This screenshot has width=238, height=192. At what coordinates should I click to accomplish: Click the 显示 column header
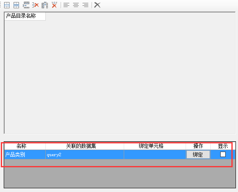[x=223, y=146]
